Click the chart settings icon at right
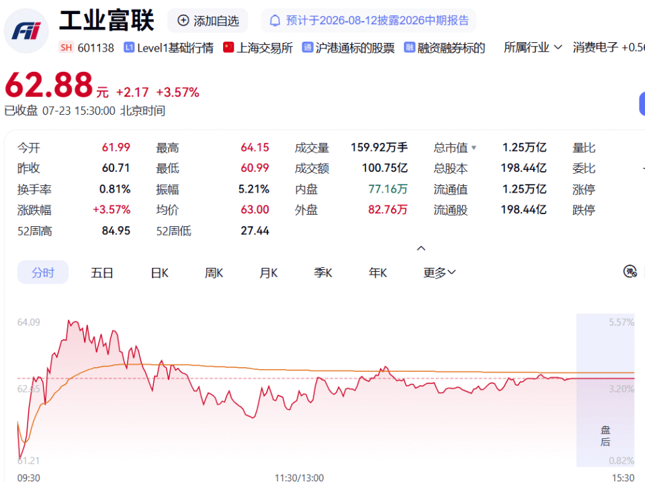Viewport: 645px width, 482px height. click(630, 272)
